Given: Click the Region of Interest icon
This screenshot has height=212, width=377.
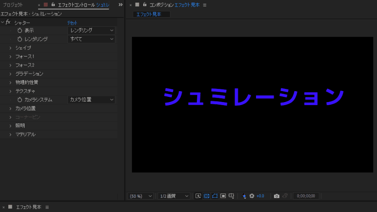Looking at the screenshot, I should 223,196.
